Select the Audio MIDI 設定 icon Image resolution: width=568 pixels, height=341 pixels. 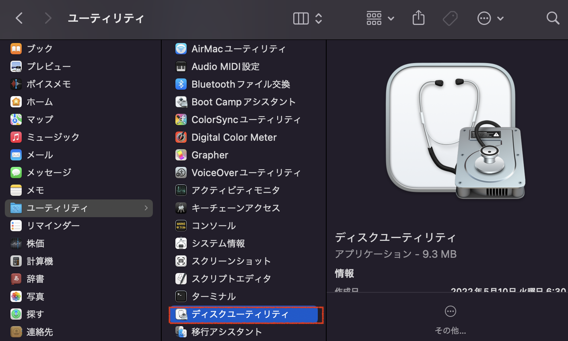click(181, 66)
